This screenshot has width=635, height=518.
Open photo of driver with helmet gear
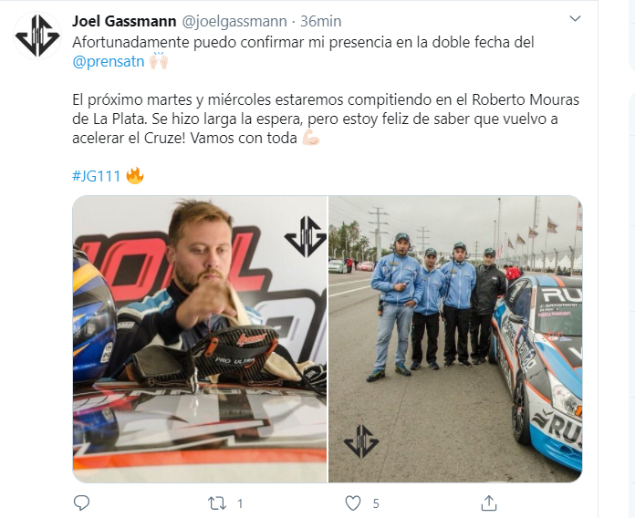click(x=200, y=338)
